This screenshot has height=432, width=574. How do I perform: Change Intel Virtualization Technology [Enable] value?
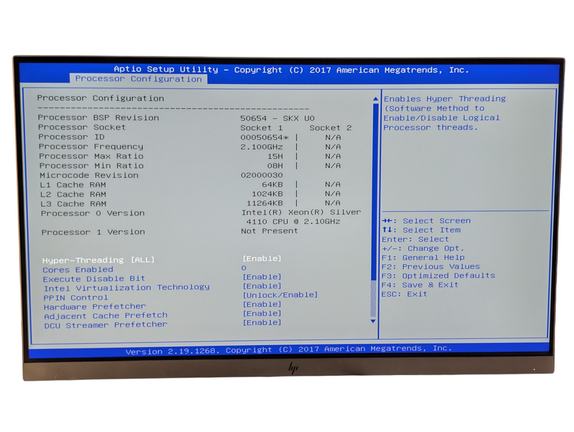coord(262,286)
